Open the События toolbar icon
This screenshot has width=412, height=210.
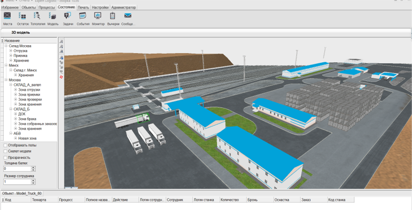[x=83, y=16]
